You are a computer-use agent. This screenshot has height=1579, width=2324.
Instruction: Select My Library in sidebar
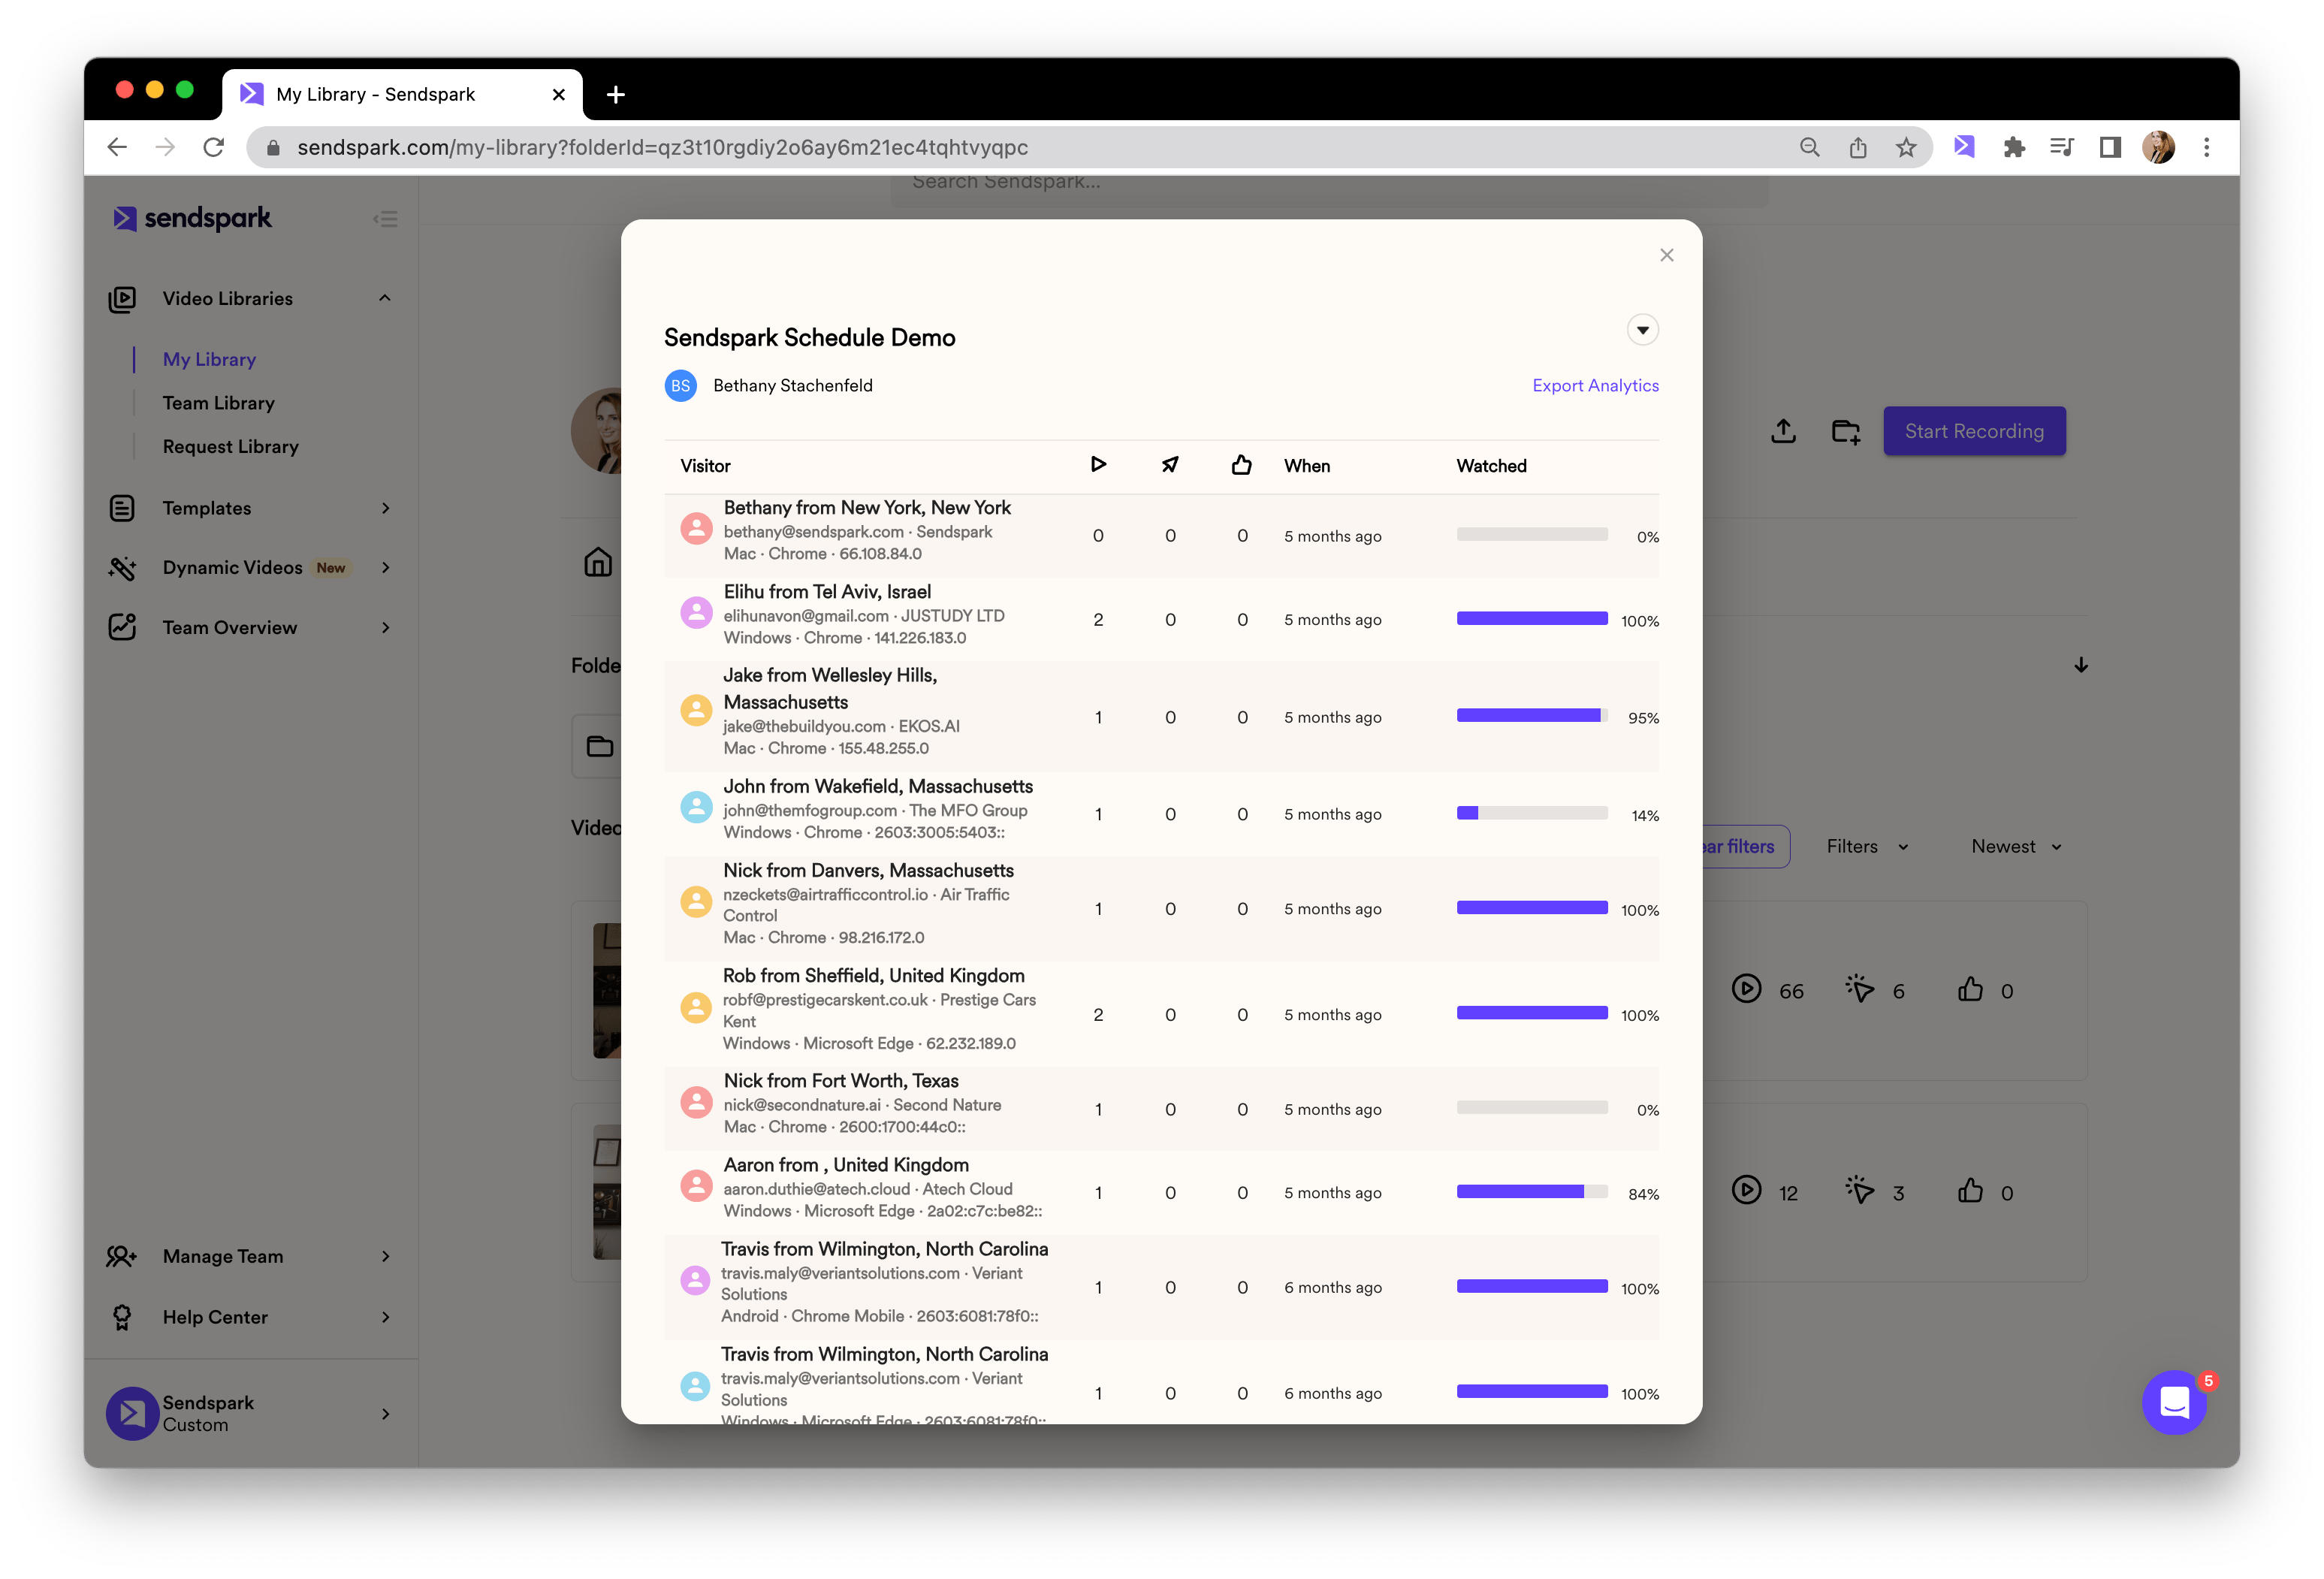(209, 359)
